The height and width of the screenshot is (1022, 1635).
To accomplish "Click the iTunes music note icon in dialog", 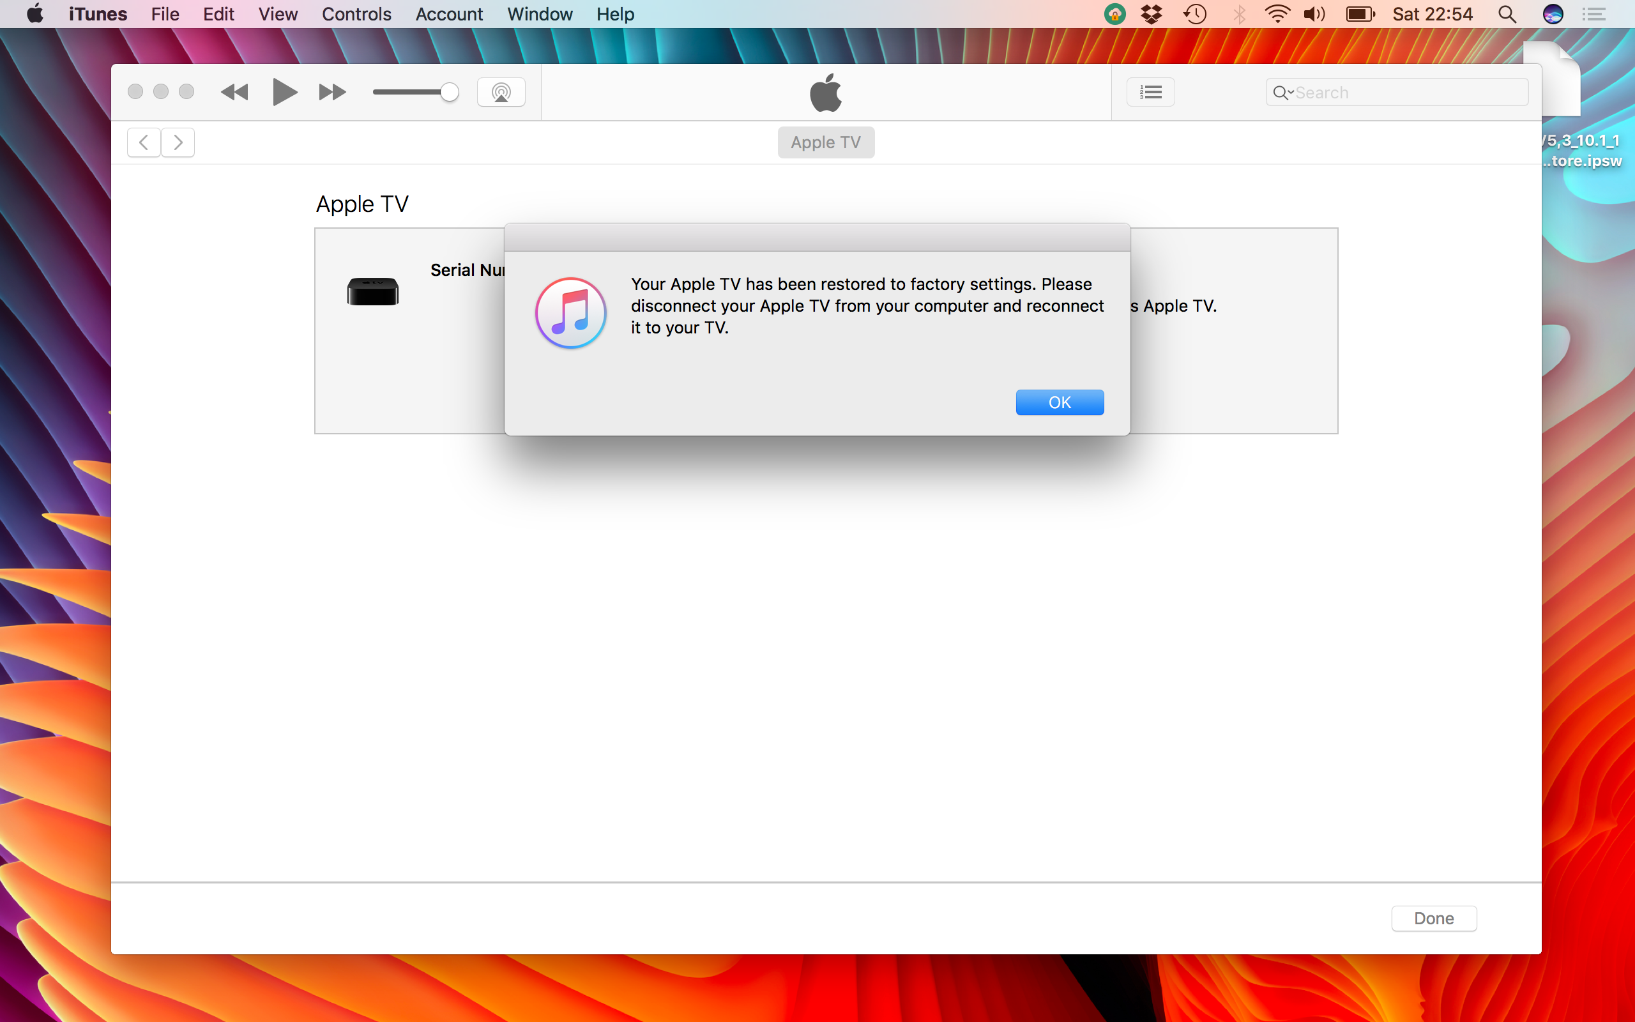I will tap(571, 312).
